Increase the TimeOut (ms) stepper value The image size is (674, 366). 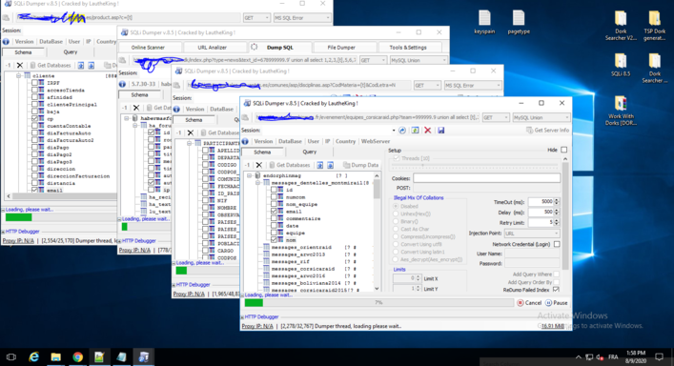pos(557,200)
